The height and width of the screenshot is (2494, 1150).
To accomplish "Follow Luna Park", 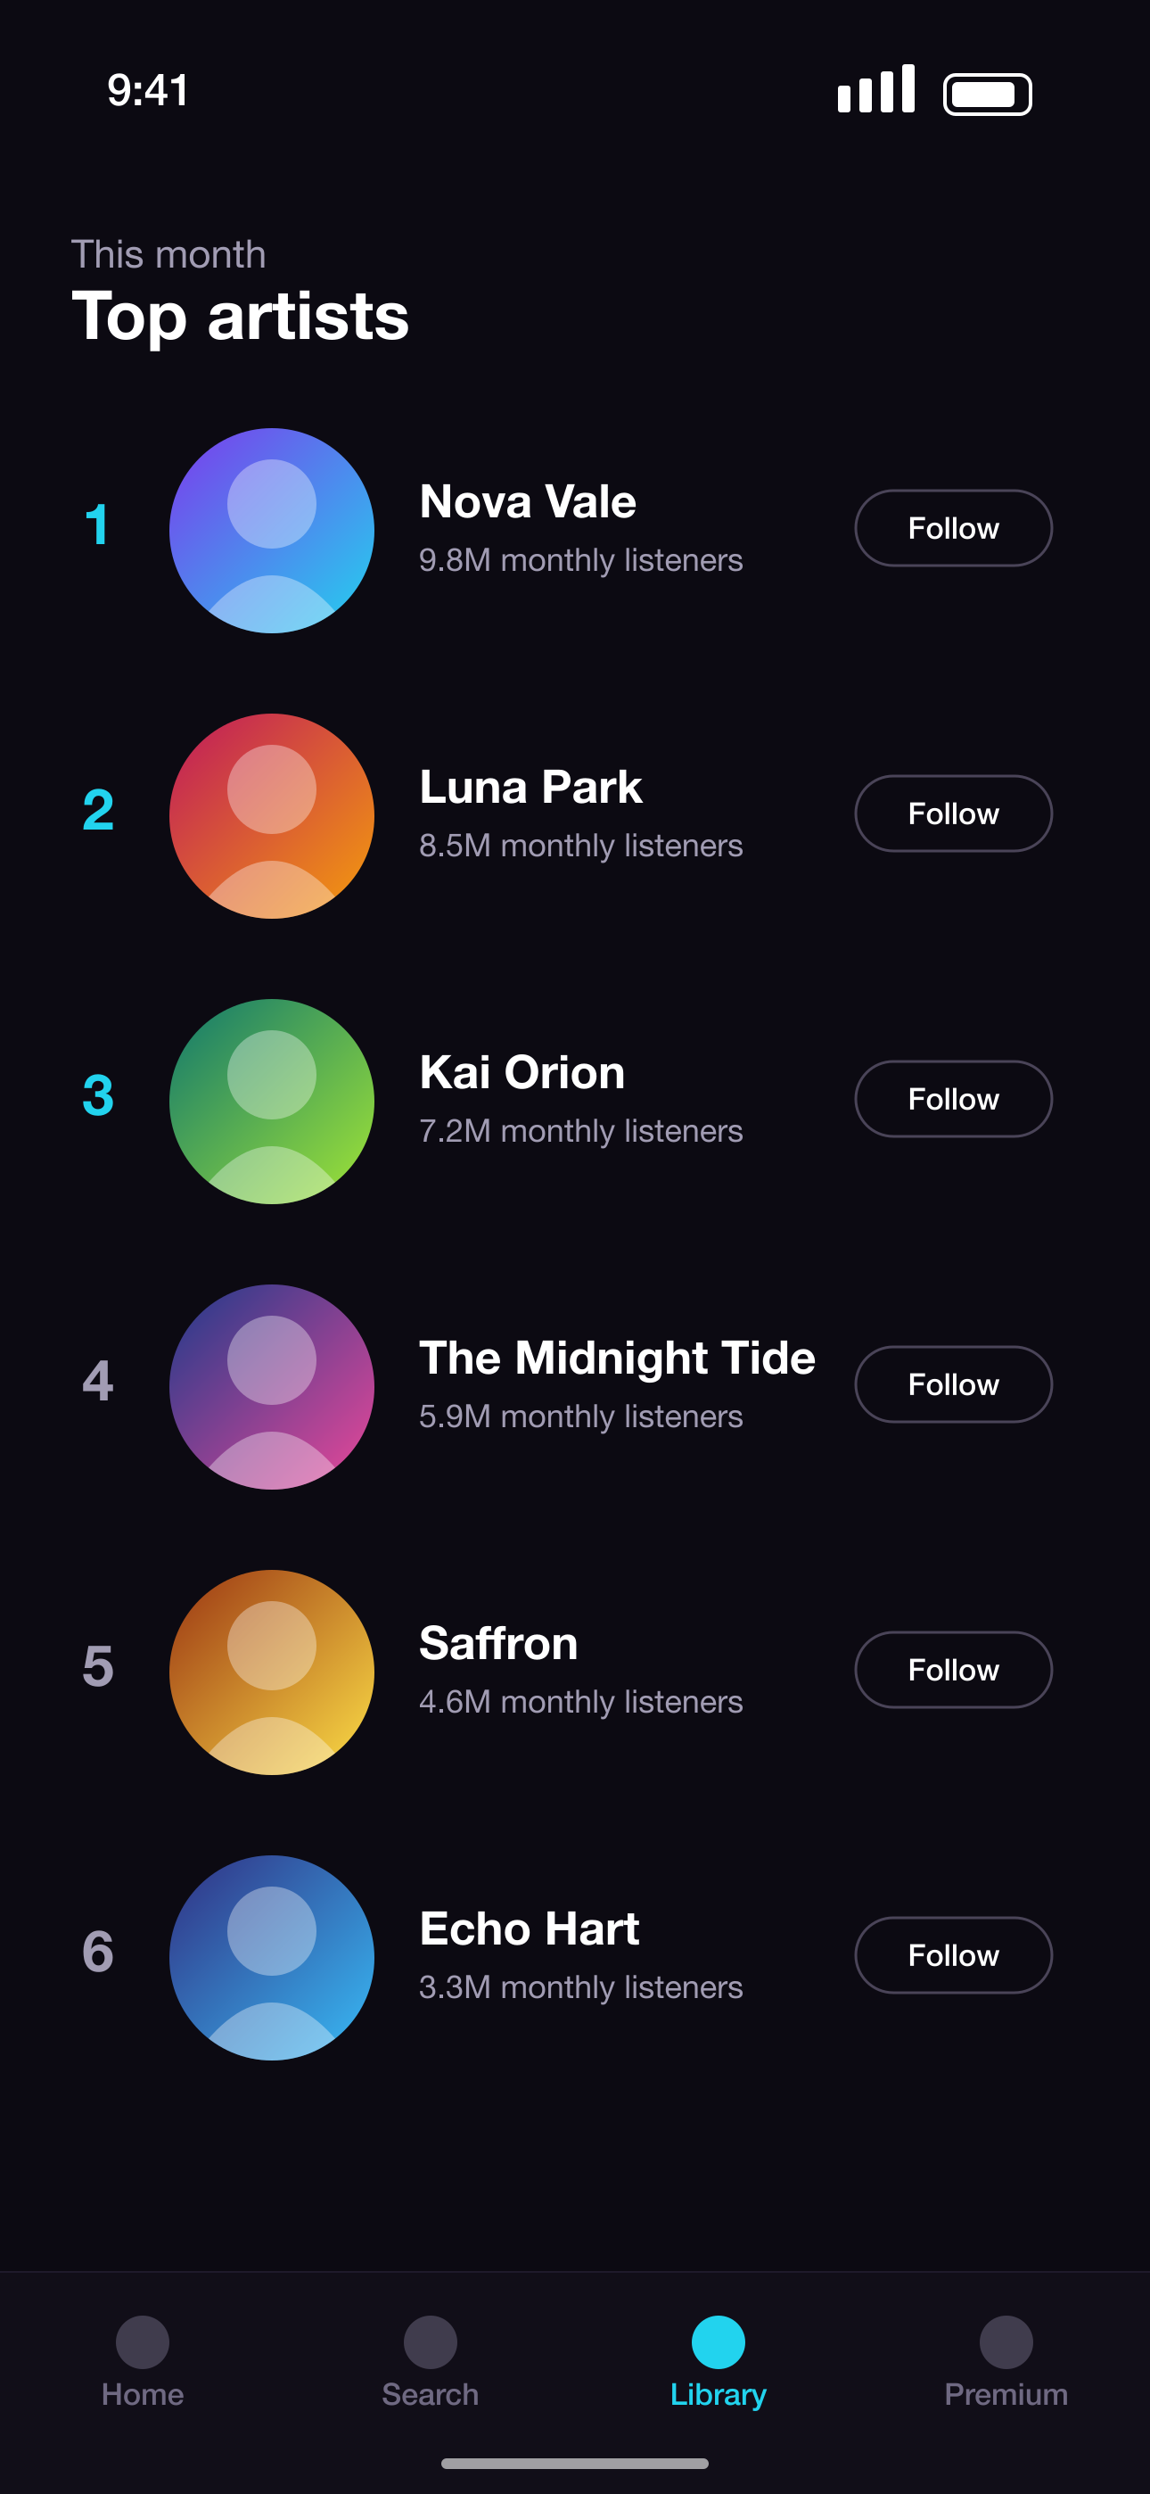I will 954,813.
